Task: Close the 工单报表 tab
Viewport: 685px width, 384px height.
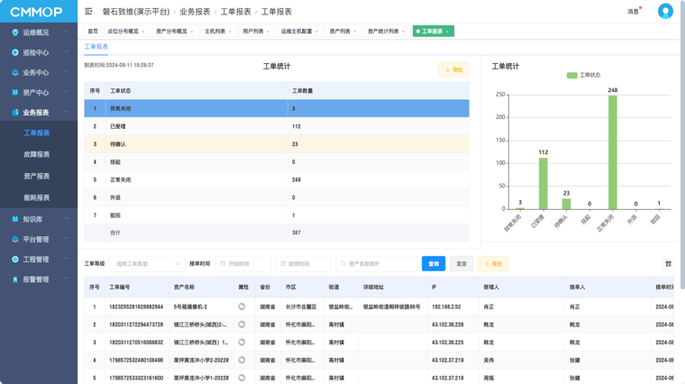Action: click(x=447, y=32)
